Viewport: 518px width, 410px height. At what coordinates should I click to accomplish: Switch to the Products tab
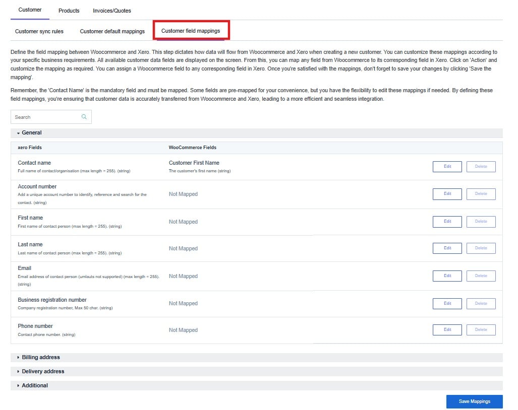click(x=69, y=11)
